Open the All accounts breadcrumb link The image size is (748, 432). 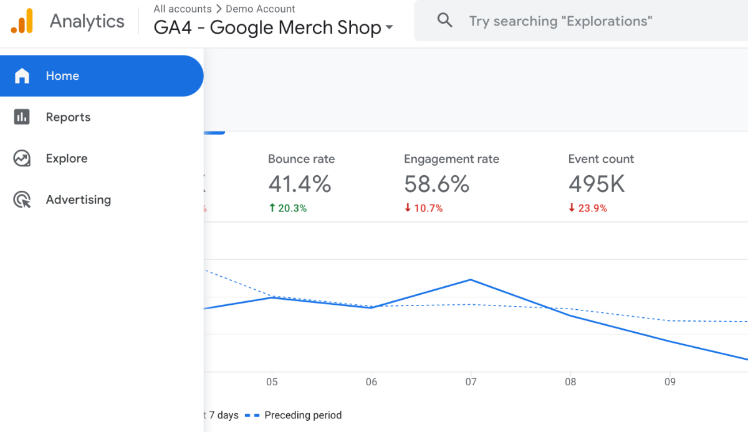pyautogui.click(x=182, y=9)
